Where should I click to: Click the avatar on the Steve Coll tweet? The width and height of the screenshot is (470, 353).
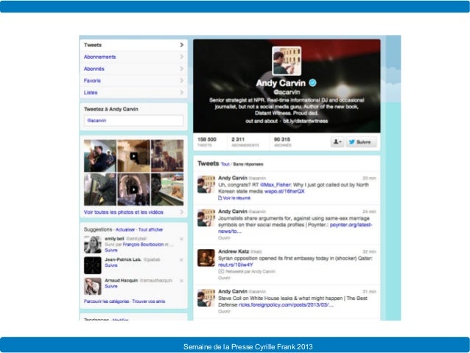tap(206, 298)
